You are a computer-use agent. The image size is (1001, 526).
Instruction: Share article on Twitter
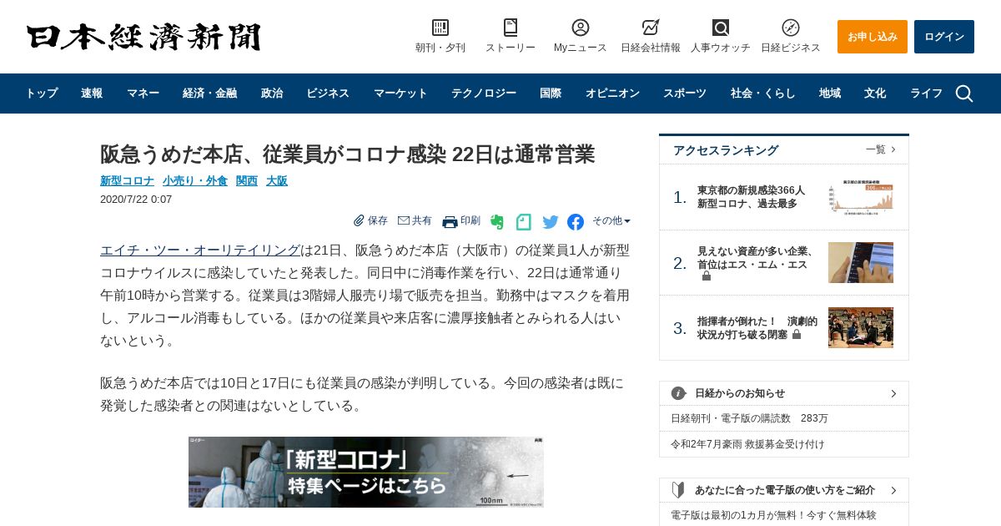point(551,222)
